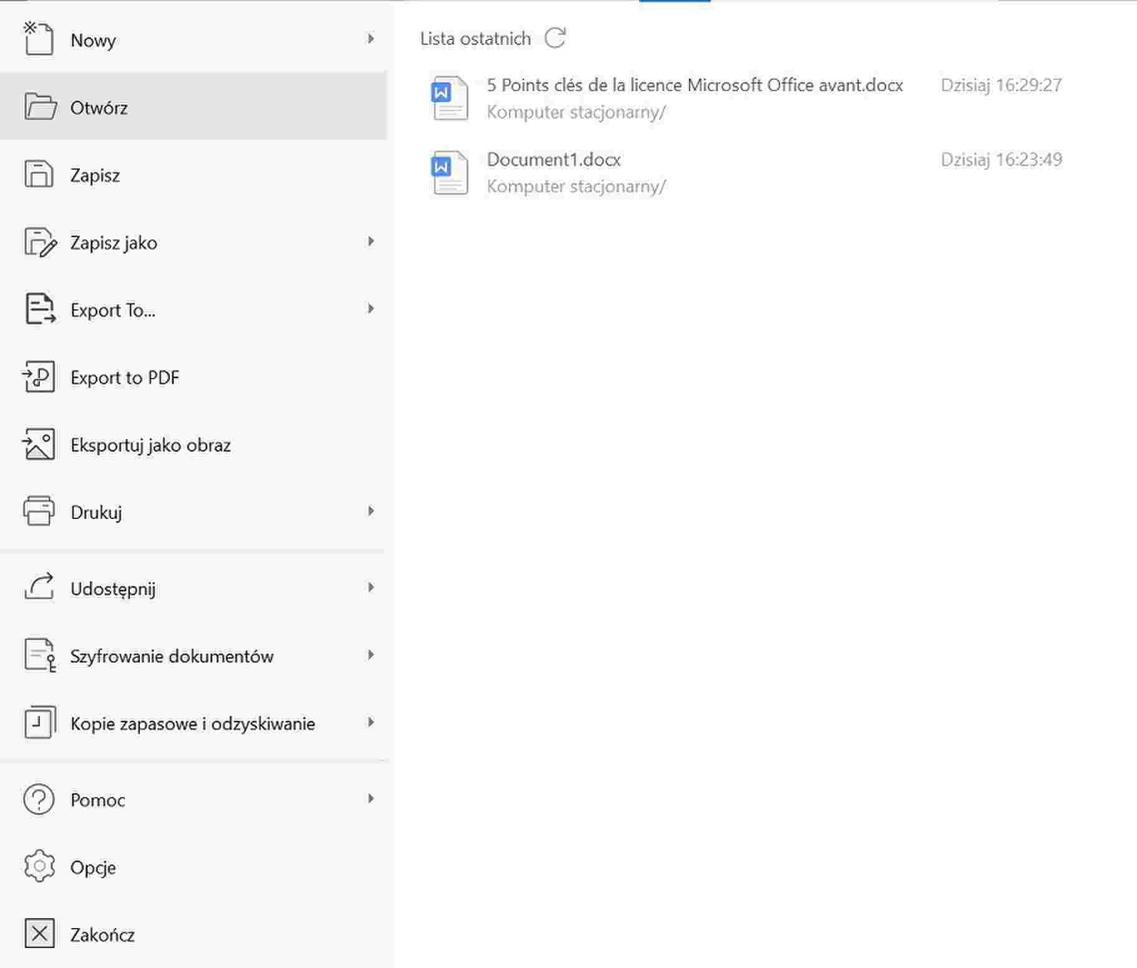Refresh the Lista ostatnich list
The height and width of the screenshot is (968, 1137).
tap(555, 37)
